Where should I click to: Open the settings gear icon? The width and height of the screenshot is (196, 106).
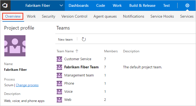pos(187,5)
